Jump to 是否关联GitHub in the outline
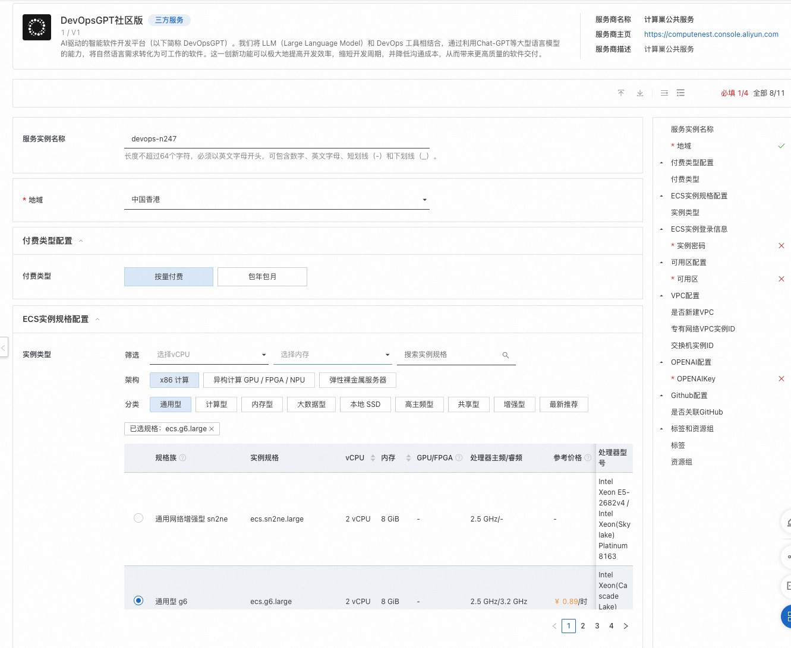Image resolution: width=791 pixels, height=648 pixels. pyautogui.click(x=697, y=412)
